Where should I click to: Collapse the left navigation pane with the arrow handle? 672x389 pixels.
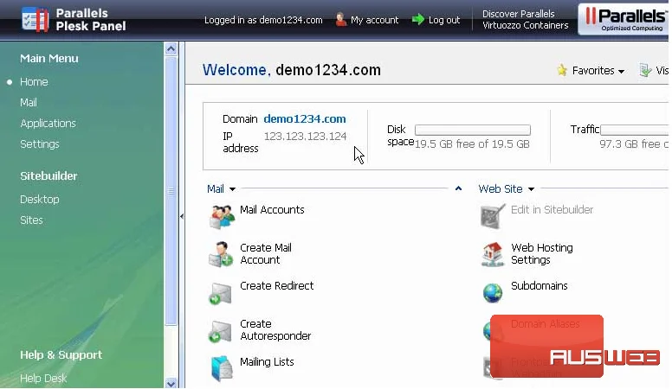(182, 216)
